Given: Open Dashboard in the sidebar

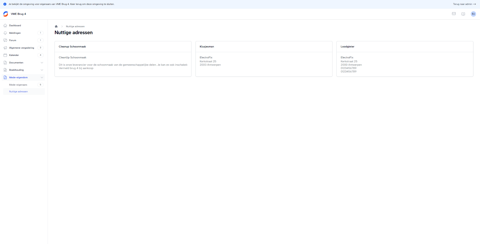Looking at the screenshot, I should coord(15,25).
